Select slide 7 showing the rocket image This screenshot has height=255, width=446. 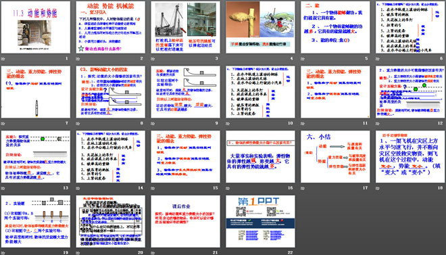[36, 92]
